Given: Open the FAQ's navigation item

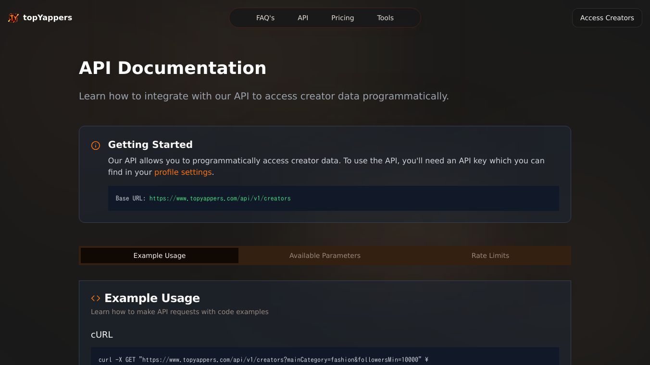Looking at the screenshot, I should pyautogui.click(x=265, y=18).
